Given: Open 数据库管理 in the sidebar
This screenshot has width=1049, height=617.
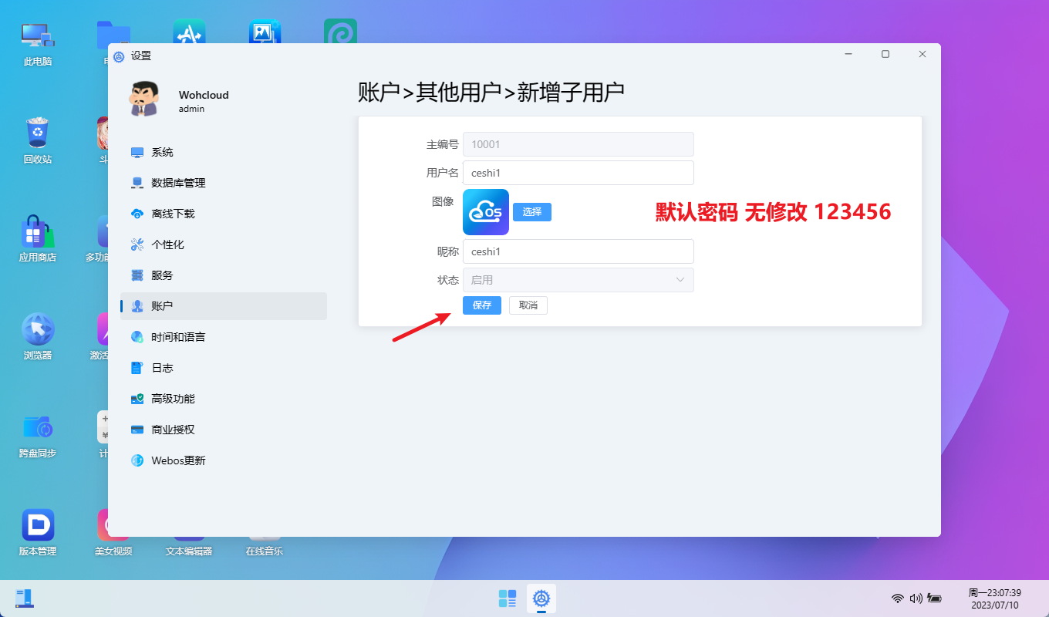Looking at the screenshot, I should [178, 183].
